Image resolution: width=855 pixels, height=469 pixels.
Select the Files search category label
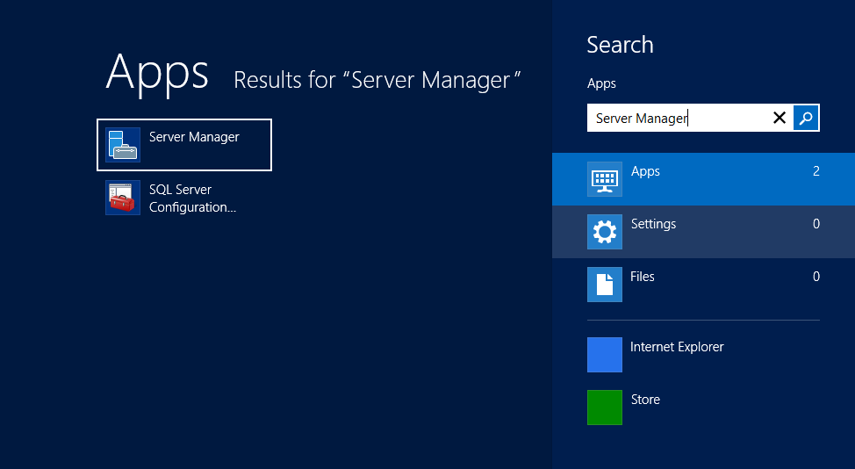tap(643, 277)
